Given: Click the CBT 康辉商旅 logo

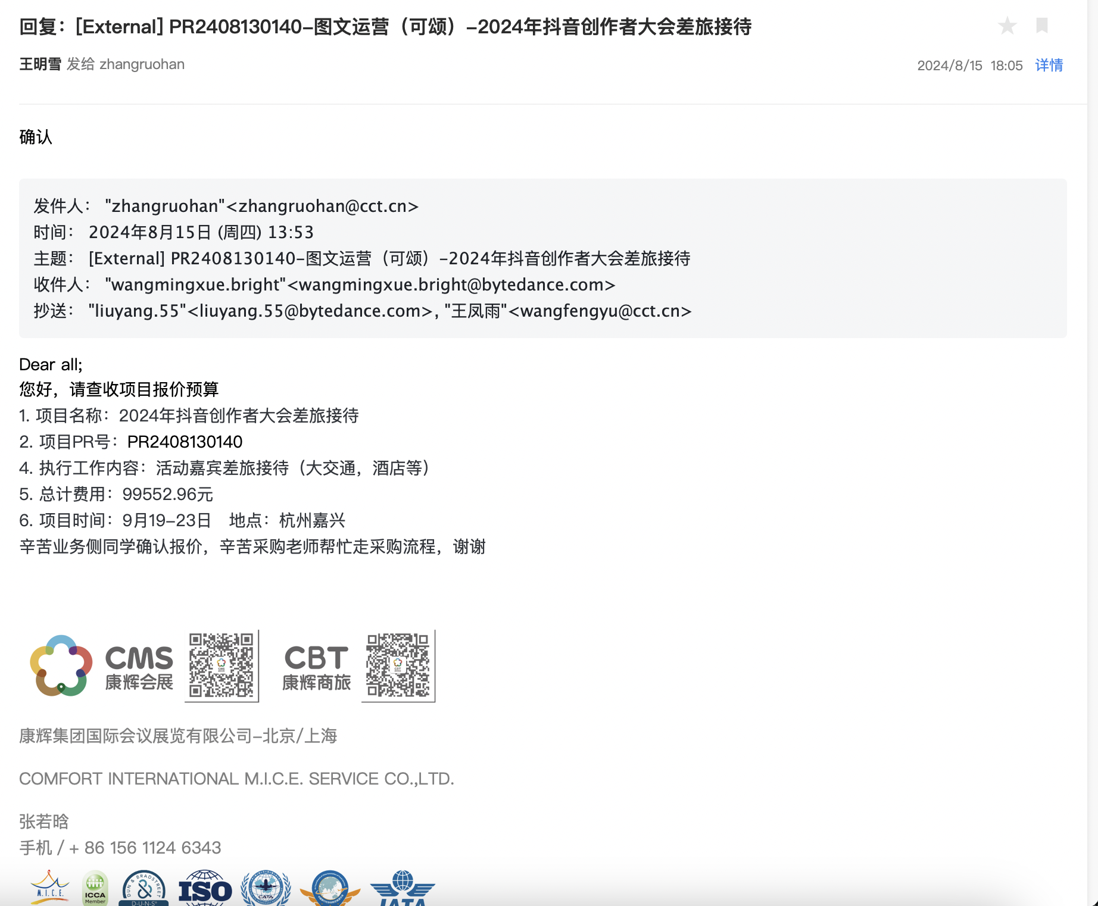Looking at the screenshot, I should tap(316, 667).
